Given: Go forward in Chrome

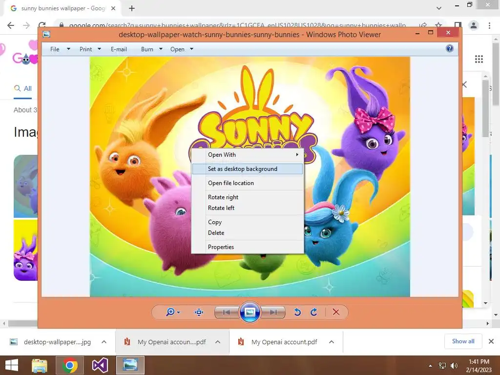Looking at the screenshot, I should click(x=26, y=25).
